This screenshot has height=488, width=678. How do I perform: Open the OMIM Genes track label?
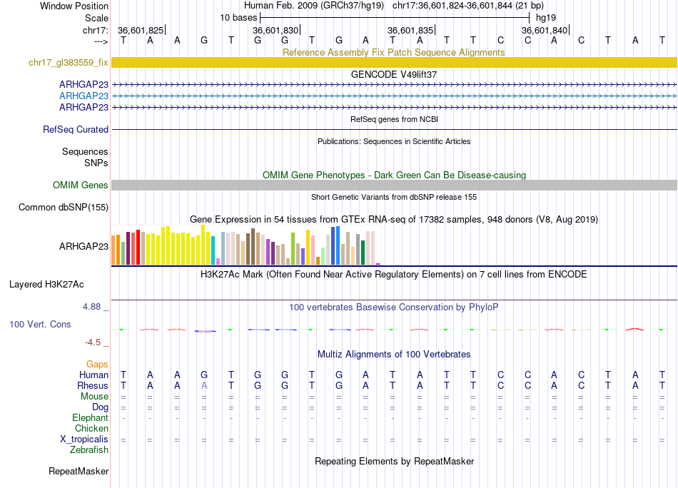[x=81, y=185]
